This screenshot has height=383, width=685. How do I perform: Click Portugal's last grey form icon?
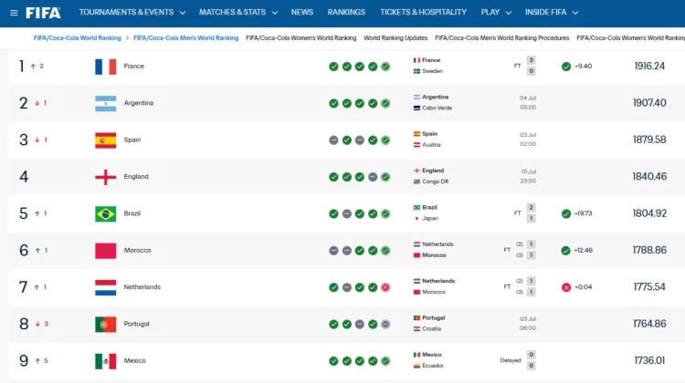385,324
